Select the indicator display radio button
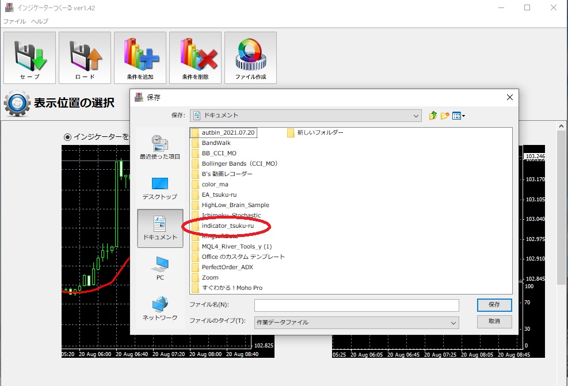Viewport: 568px width, 386px height. pos(68,137)
